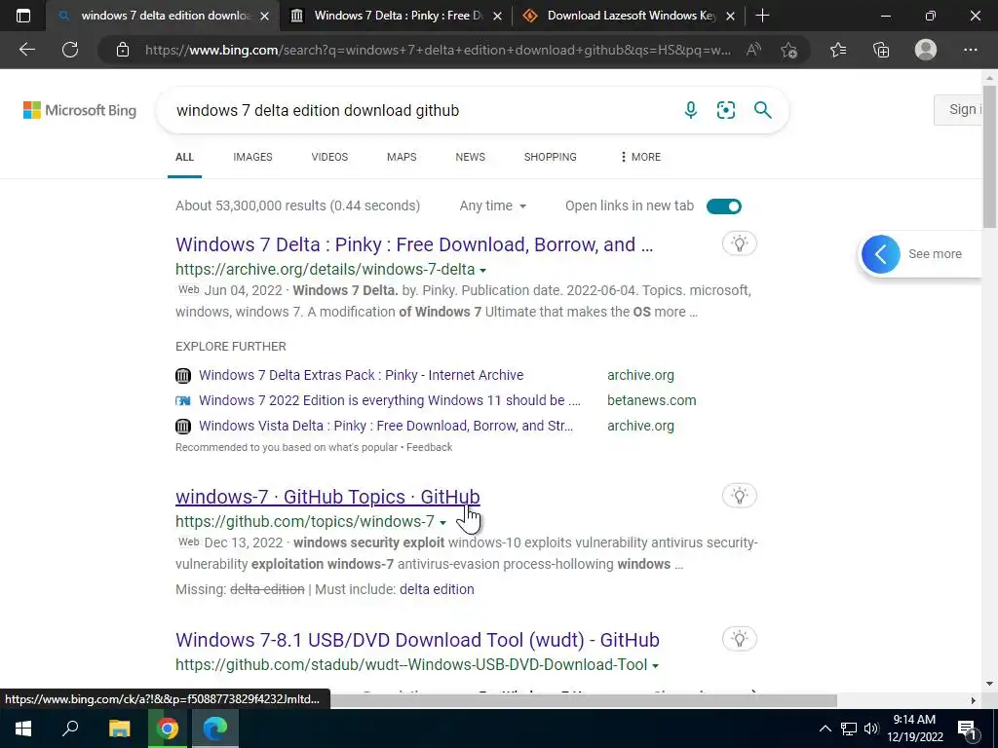
Task: Expand the See more side panel arrow
Action: (880, 254)
